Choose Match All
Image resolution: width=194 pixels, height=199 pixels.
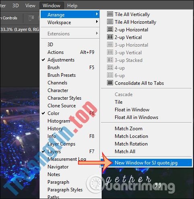pos(125,152)
